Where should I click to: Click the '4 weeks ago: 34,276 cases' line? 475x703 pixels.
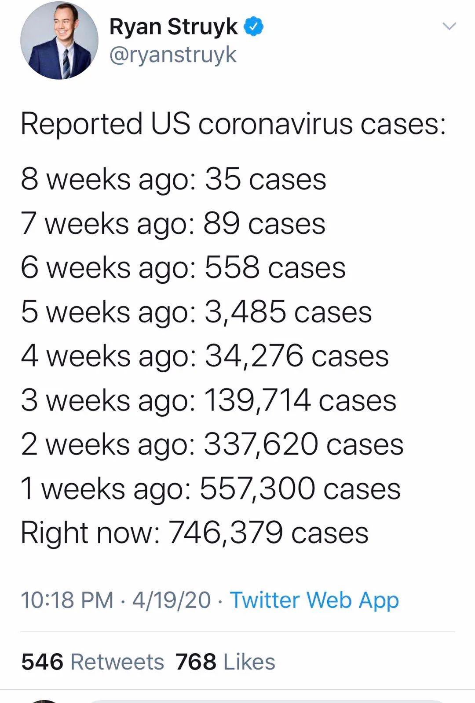click(205, 356)
